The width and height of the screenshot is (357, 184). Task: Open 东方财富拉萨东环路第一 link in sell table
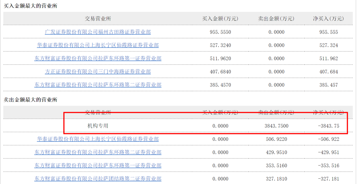[x=98, y=166]
